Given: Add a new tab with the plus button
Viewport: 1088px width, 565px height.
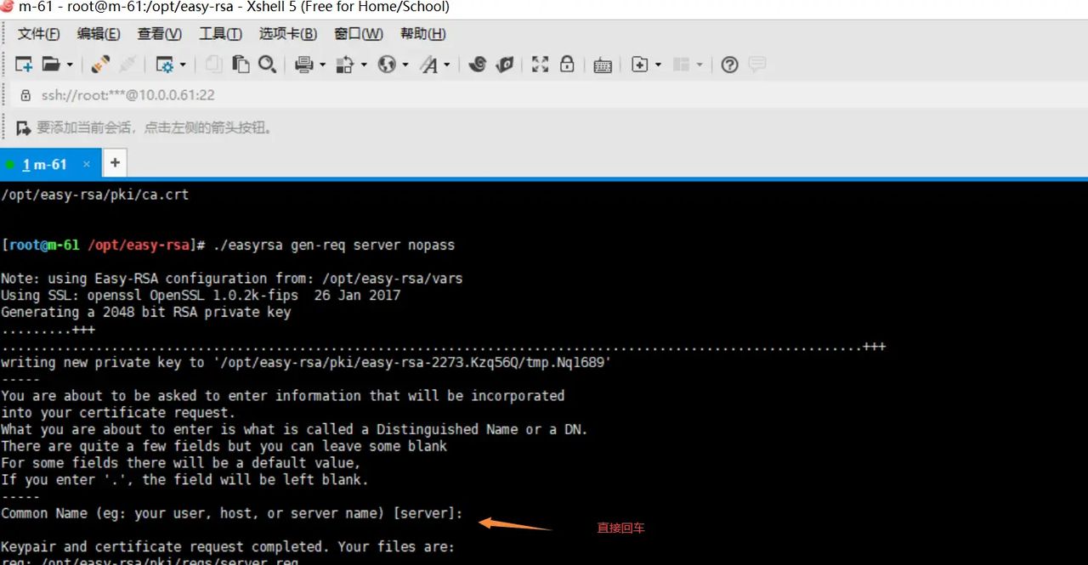Looking at the screenshot, I should (115, 162).
